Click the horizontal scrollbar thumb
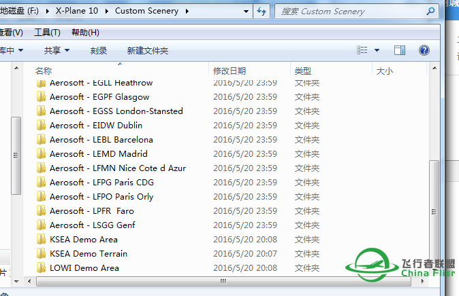This screenshot has width=459, height=296. 223,282
